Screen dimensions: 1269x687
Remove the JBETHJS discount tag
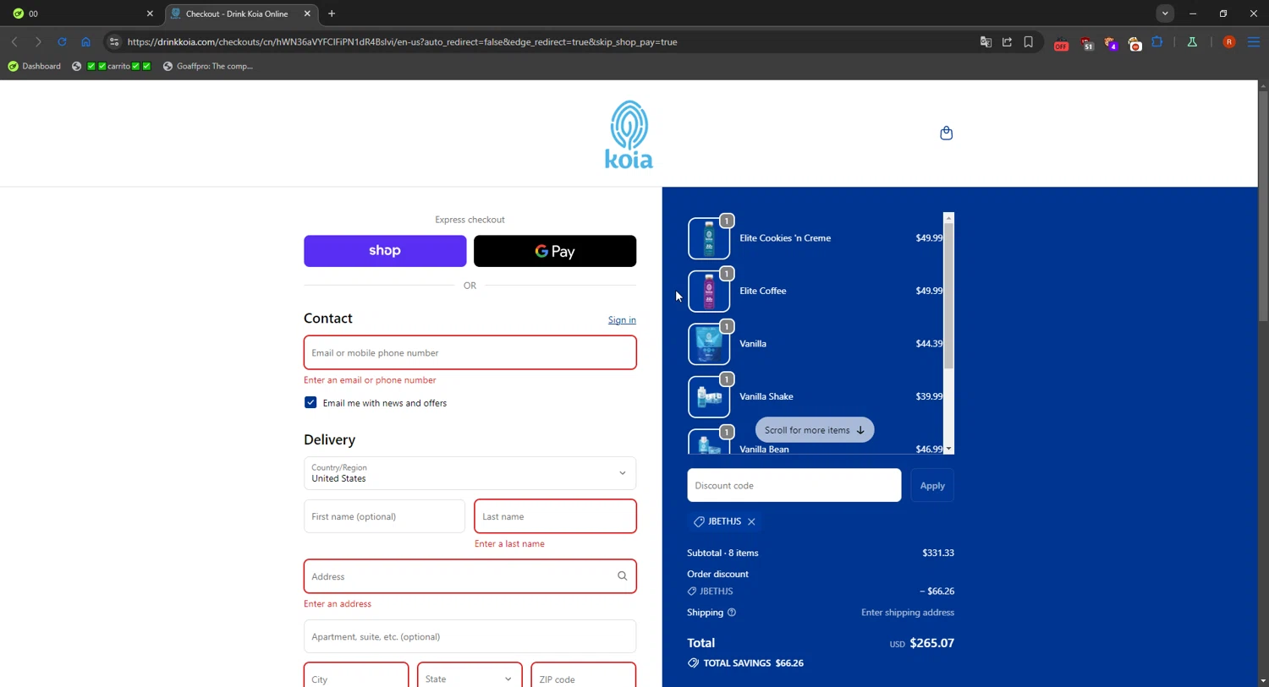[751, 521]
